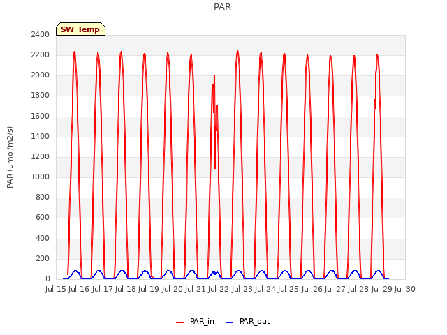The height and width of the screenshot is (335, 447).
Task: Click the Jul 15 x-axis label
Action: tap(56, 289)
